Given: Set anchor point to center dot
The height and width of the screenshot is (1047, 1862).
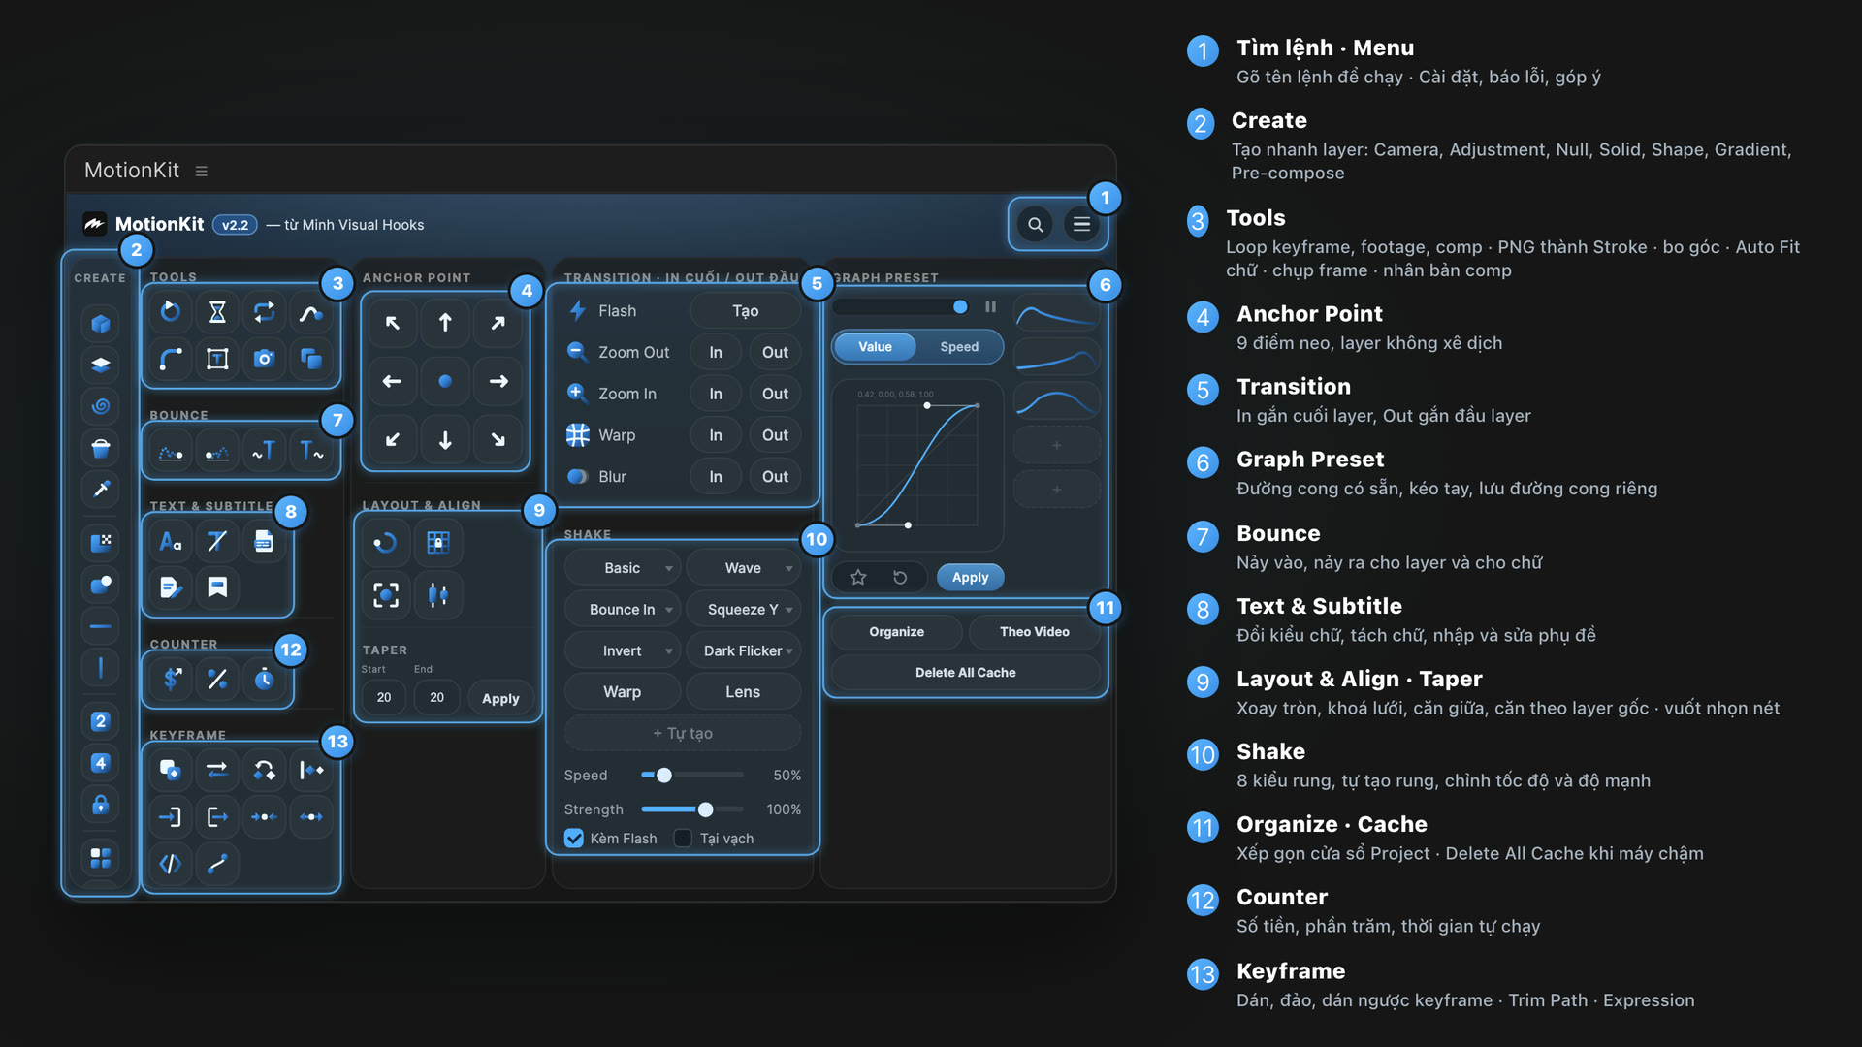Looking at the screenshot, I should (445, 381).
